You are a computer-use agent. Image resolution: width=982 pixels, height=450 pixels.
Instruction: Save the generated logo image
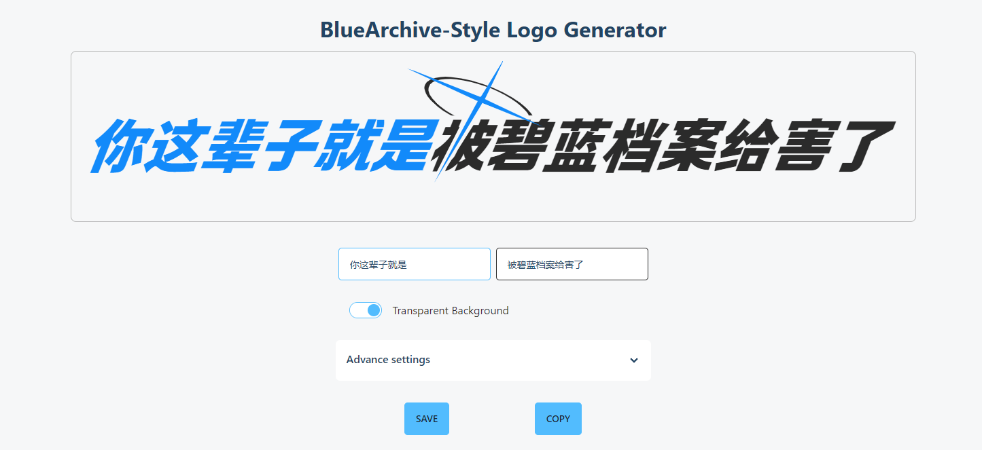[x=427, y=419]
